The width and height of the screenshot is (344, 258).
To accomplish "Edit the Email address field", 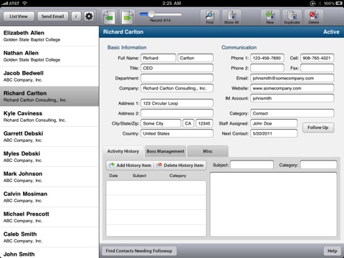I will [x=292, y=78].
